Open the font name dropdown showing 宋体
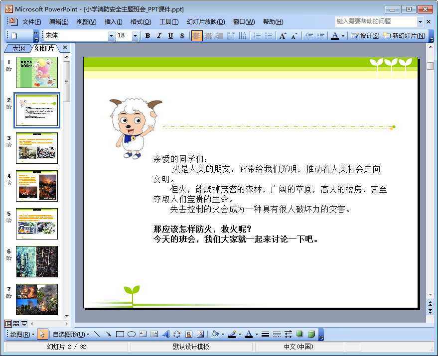 click(112, 36)
